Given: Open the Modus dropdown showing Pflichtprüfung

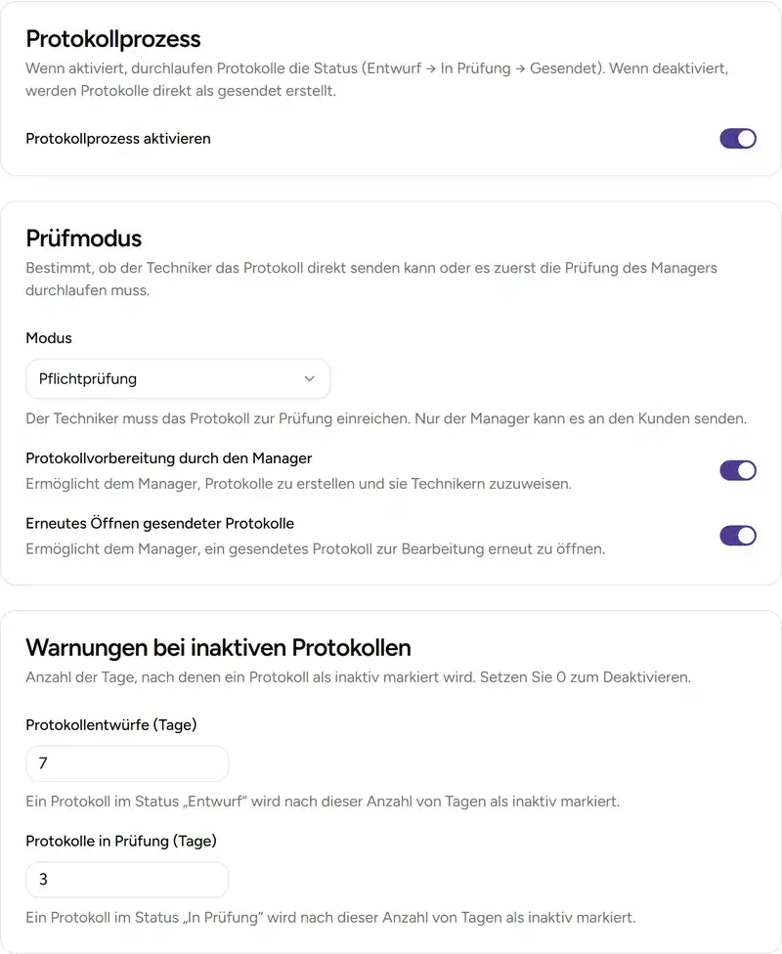Looking at the screenshot, I should point(178,378).
